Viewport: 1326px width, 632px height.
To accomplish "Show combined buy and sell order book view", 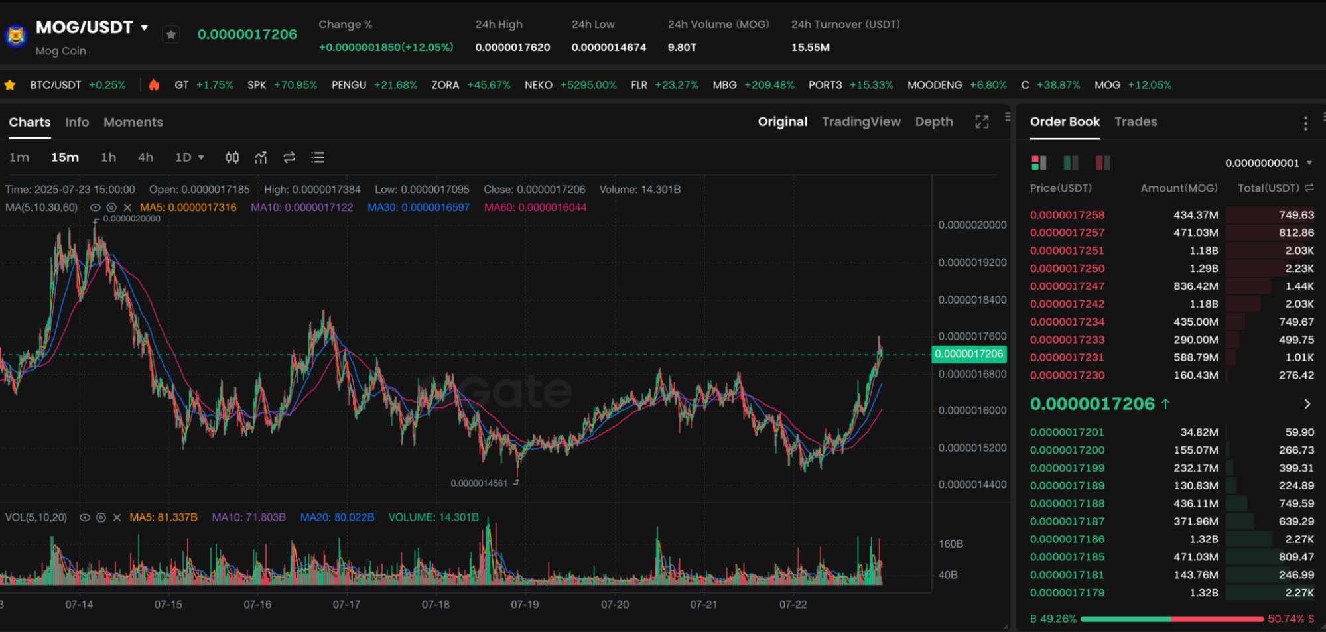I will coord(1039,162).
